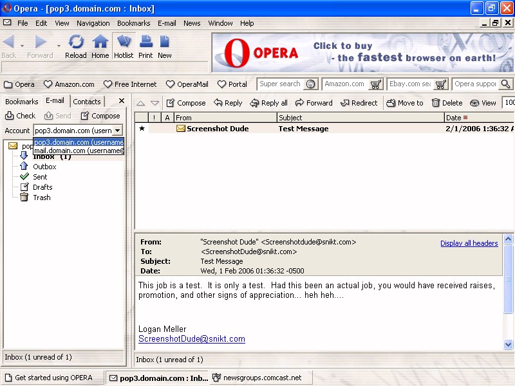Redirect the selected message

359,103
